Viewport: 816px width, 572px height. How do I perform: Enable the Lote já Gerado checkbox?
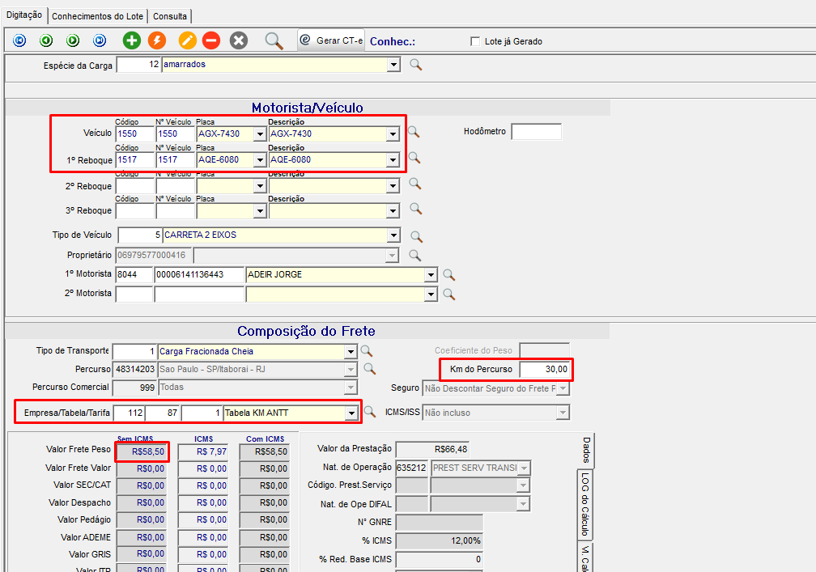475,41
